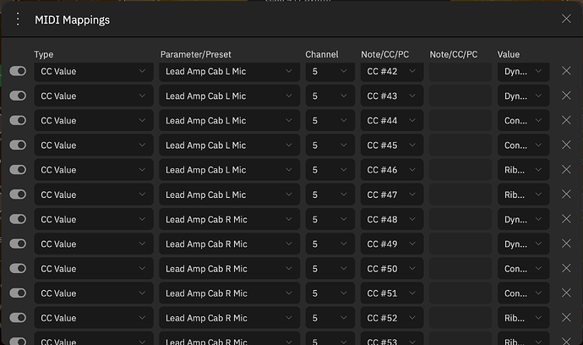The width and height of the screenshot is (583, 345).
Task: Disable the CC #48 mapping
Action: (18, 219)
